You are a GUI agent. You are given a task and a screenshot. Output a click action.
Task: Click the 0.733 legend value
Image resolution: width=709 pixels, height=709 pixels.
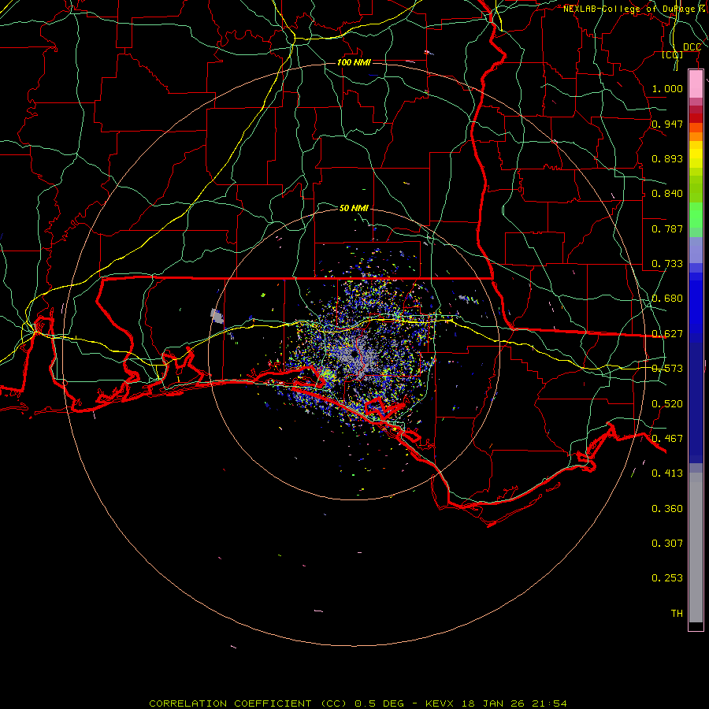(667, 264)
